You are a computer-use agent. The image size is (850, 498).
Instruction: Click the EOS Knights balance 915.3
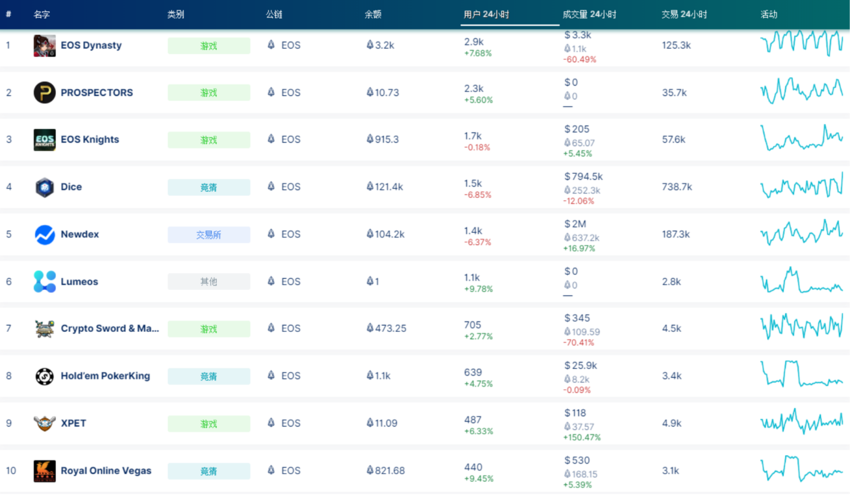click(x=383, y=139)
